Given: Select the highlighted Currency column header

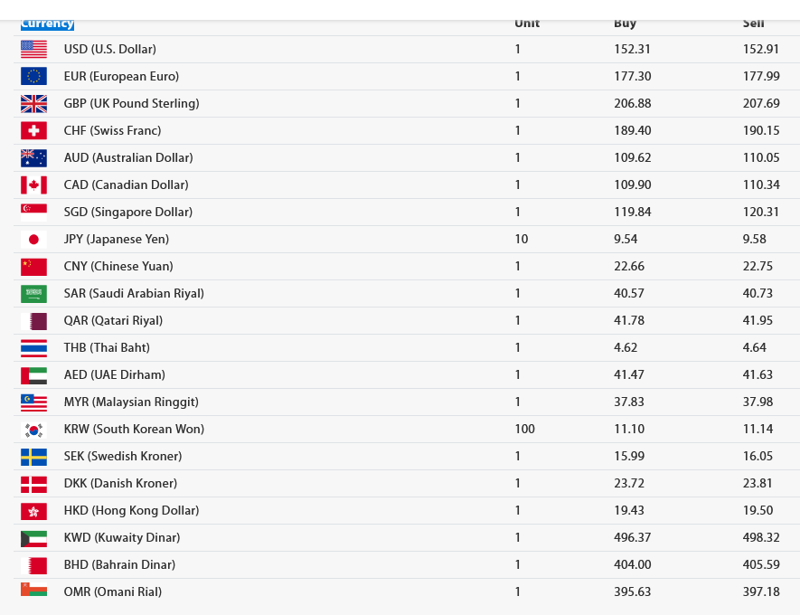Looking at the screenshot, I should coord(47,24).
